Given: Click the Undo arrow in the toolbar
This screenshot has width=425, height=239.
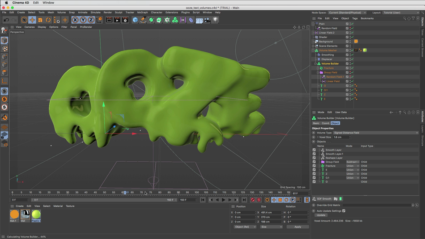Looking at the screenshot, I should pyautogui.click(x=6, y=20).
